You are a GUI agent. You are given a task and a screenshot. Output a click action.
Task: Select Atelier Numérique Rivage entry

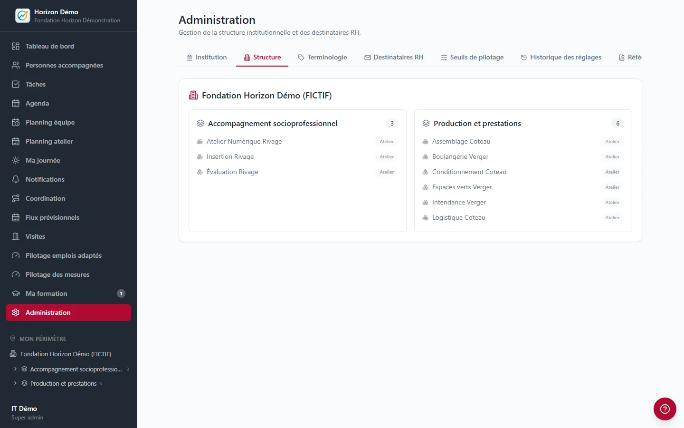tap(297, 141)
